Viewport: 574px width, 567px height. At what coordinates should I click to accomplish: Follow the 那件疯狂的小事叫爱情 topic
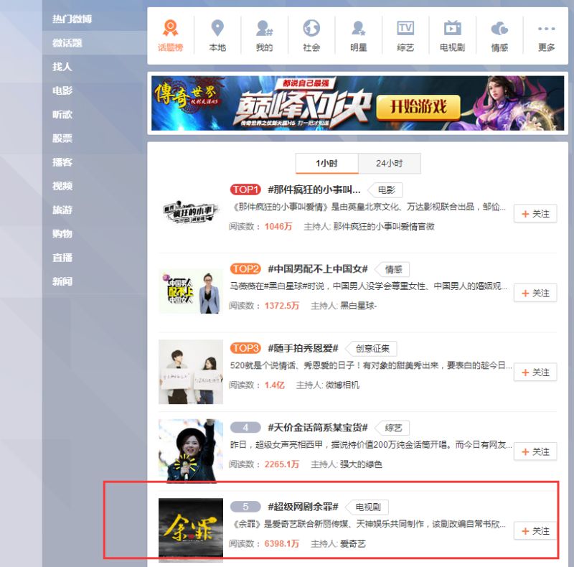click(535, 214)
